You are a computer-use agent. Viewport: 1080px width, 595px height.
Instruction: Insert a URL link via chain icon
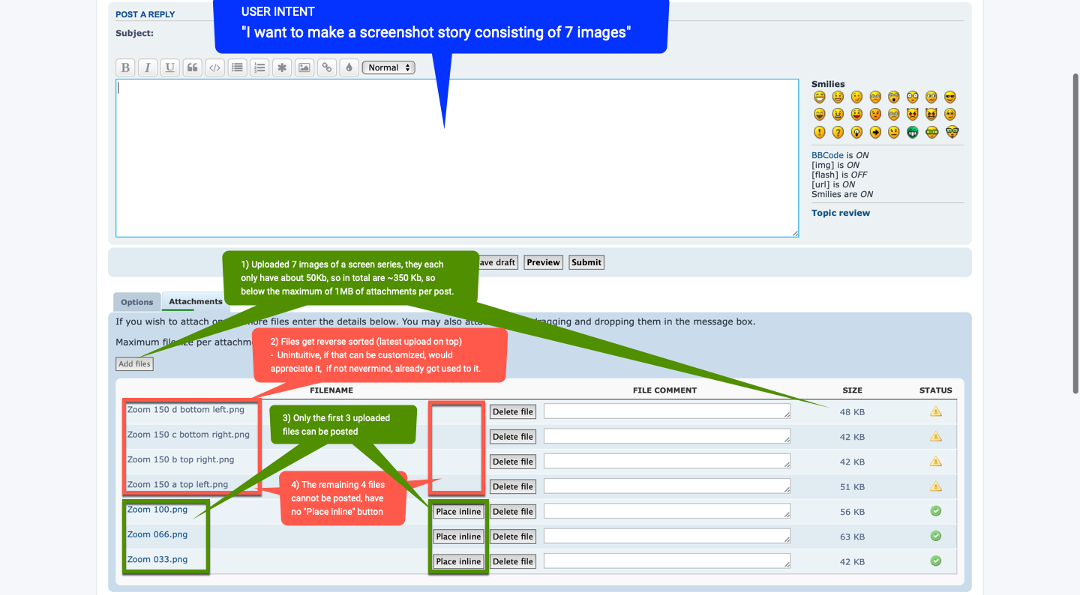[x=327, y=67]
